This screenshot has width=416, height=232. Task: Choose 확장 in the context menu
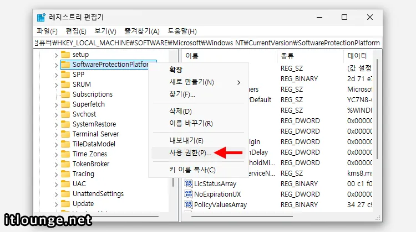point(199,70)
